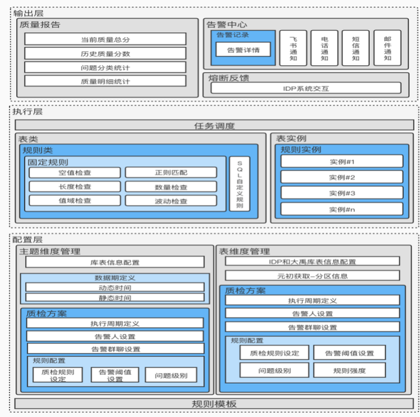Select the 动态时间 box
The image size is (420, 417).
point(115,287)
